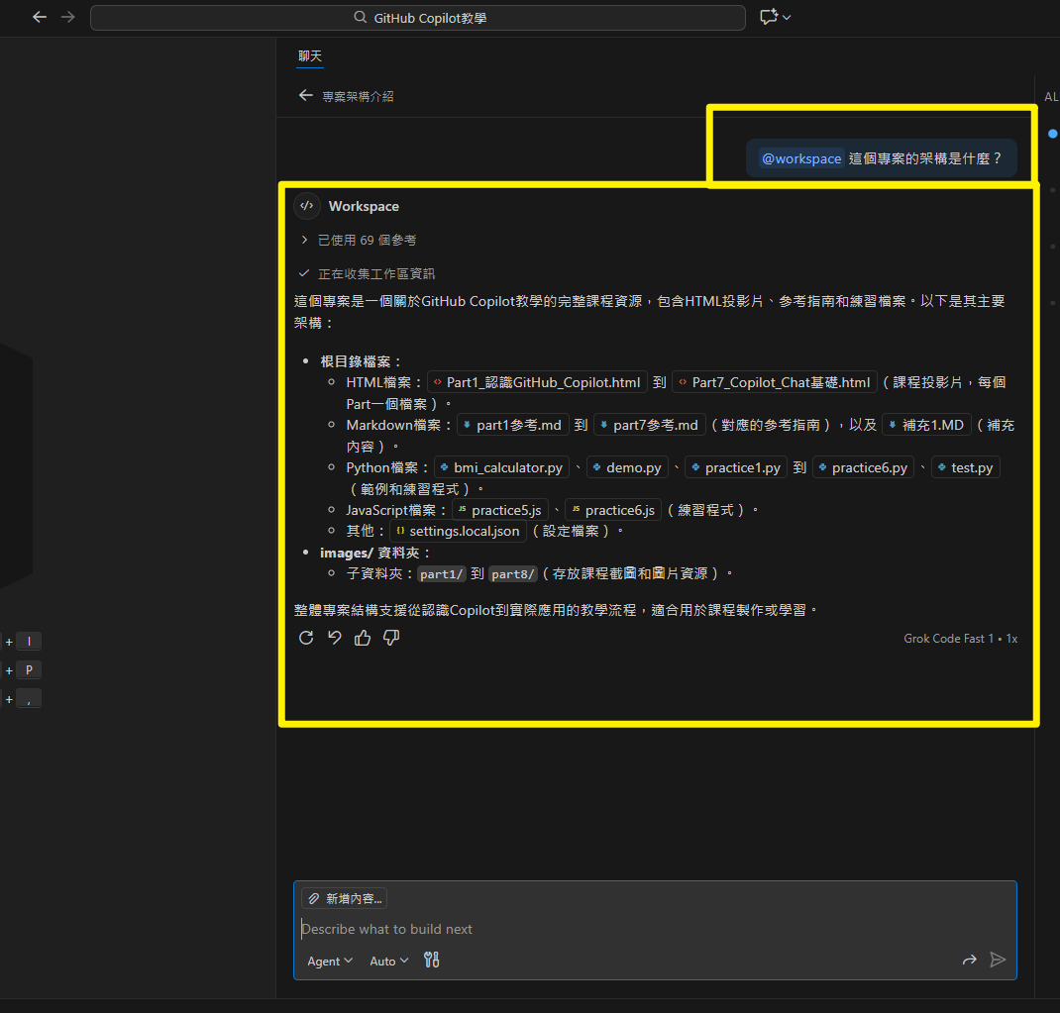This screenshot has height=1013, width=1060.
Task: Open the Copilot chat icon in title bar
Action: tap(769, 17)
